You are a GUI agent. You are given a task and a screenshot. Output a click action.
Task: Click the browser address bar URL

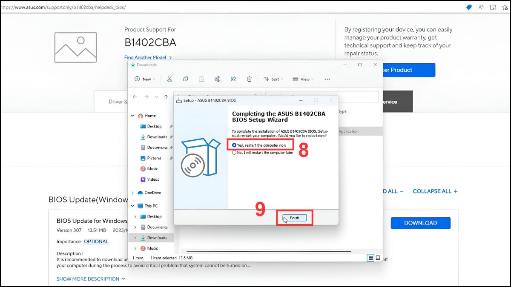pos(64,7)
